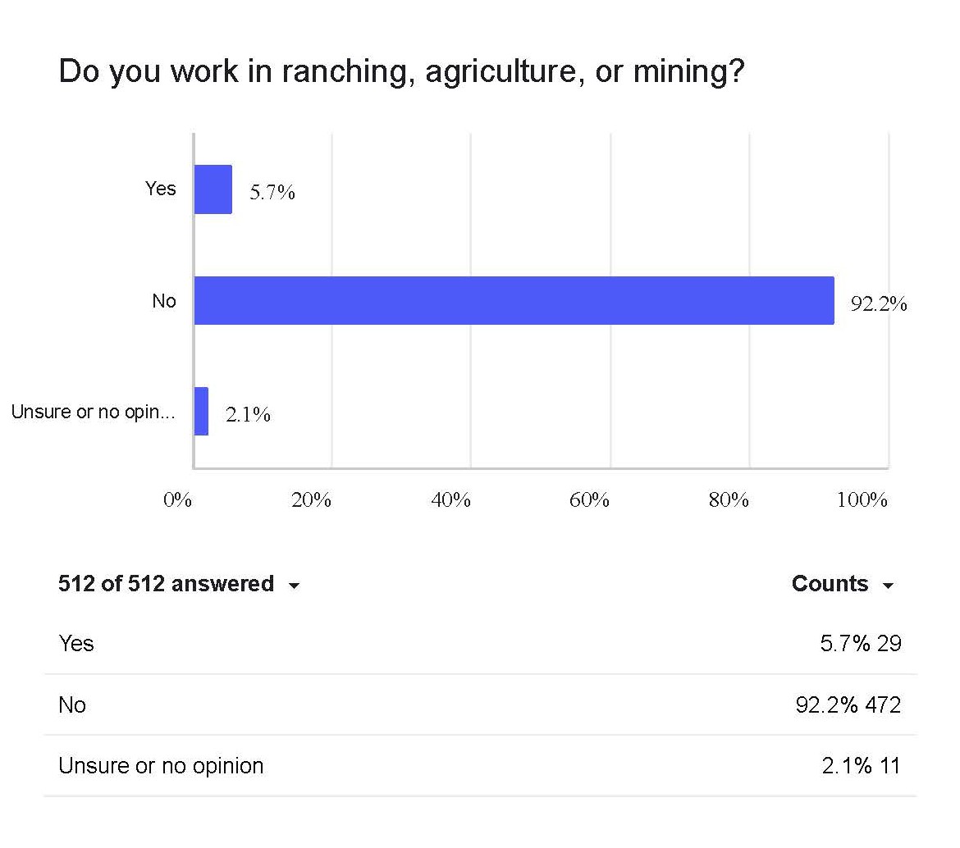Click the 'No' axis label on chart
This screenshot has height=848, width=960.
coord(164,301)
